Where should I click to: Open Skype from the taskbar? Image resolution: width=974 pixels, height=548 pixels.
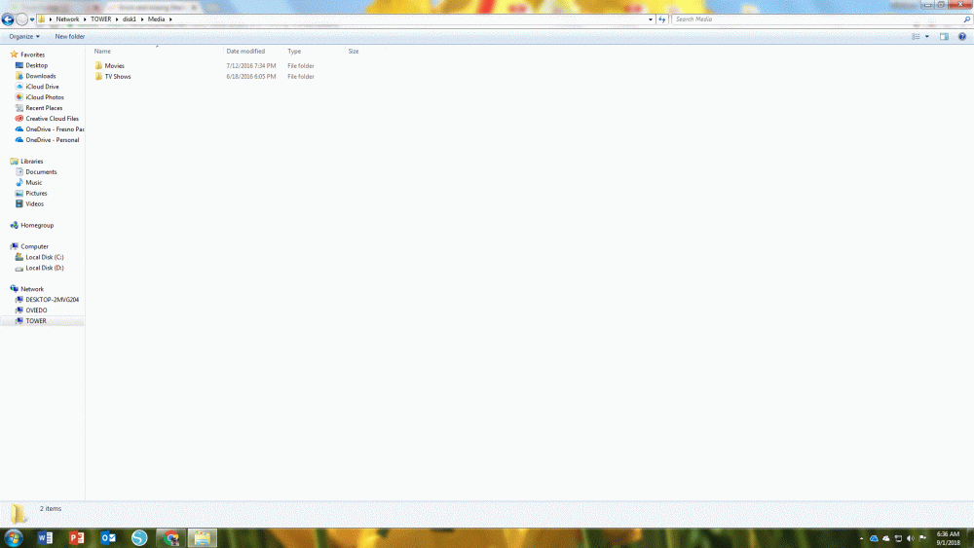tap(139, 538)
